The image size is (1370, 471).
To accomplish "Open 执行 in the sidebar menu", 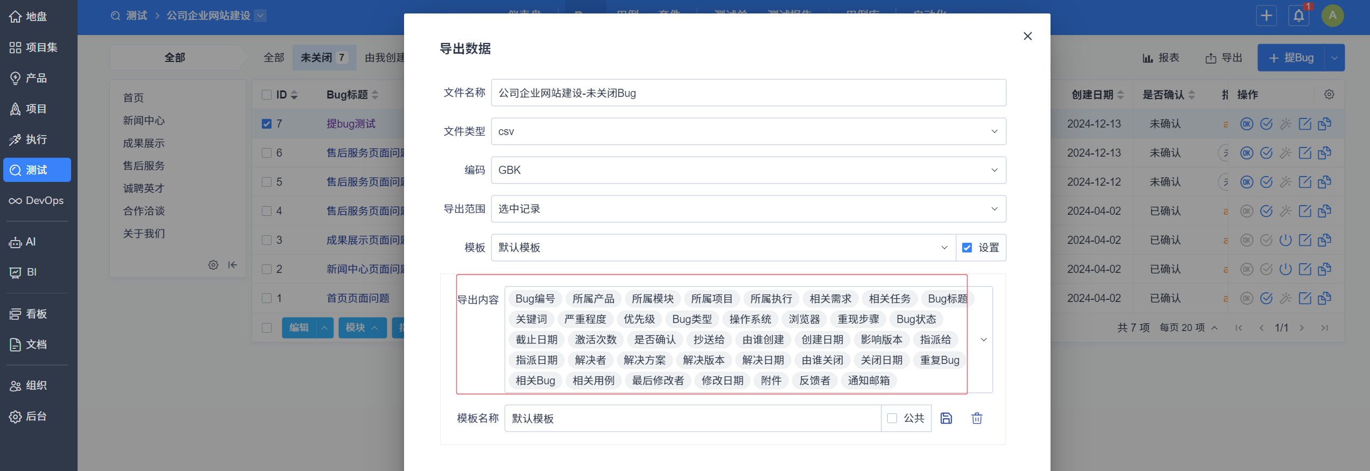I will coord(37,139).
